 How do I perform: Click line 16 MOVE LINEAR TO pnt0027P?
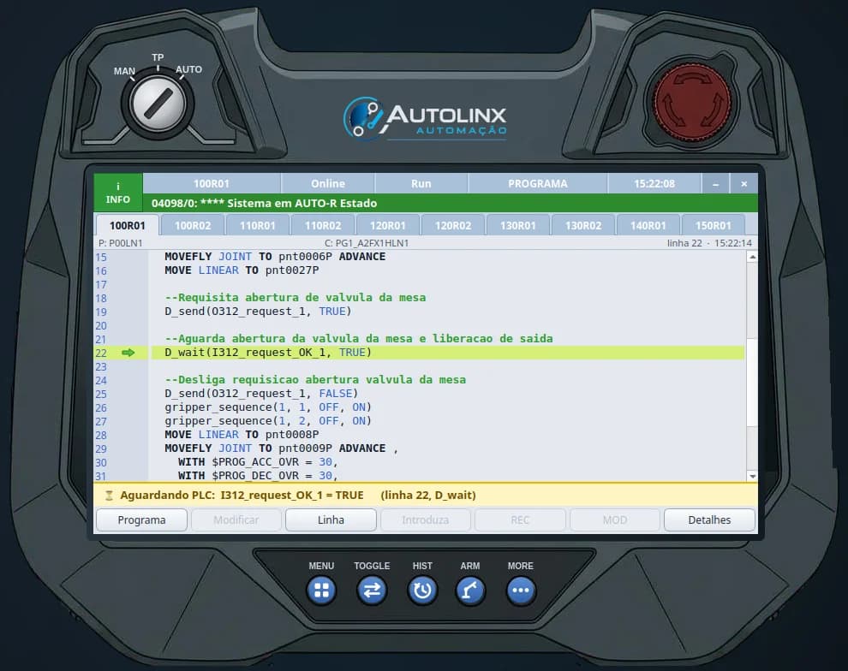click(x=242, y=270)
